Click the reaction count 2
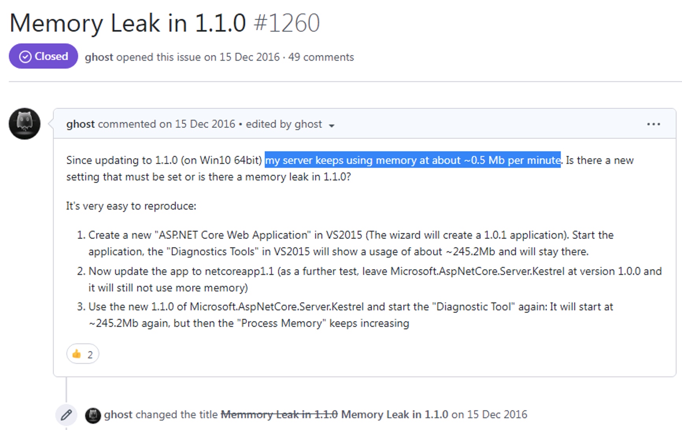The height and width of the screenshot is (430, 682). [90, 355]
